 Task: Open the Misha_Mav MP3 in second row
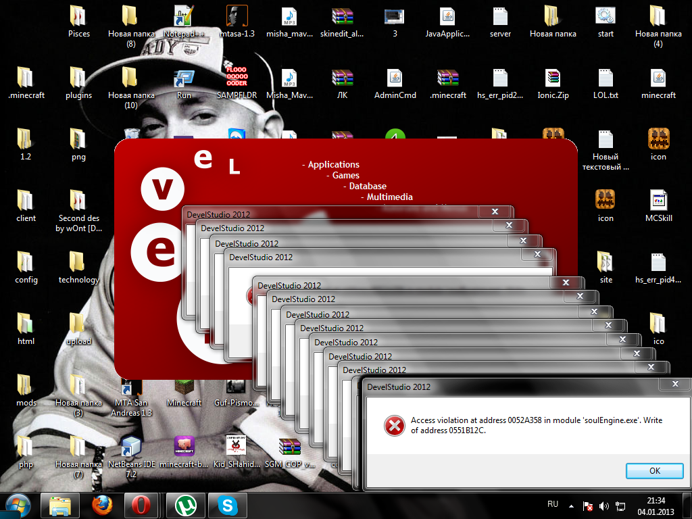coord(289,83)
